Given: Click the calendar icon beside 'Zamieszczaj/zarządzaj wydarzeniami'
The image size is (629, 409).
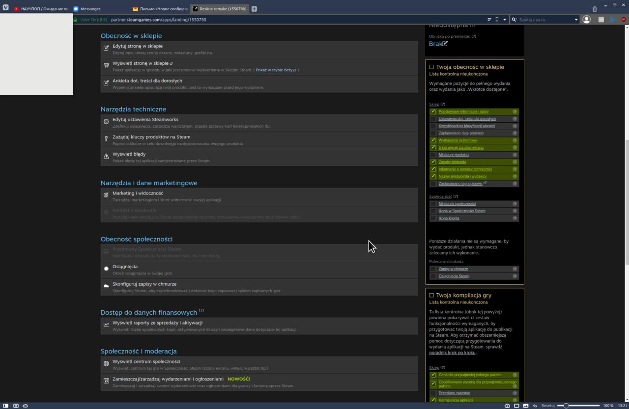Looking at the screenshot, I should 106,381.
